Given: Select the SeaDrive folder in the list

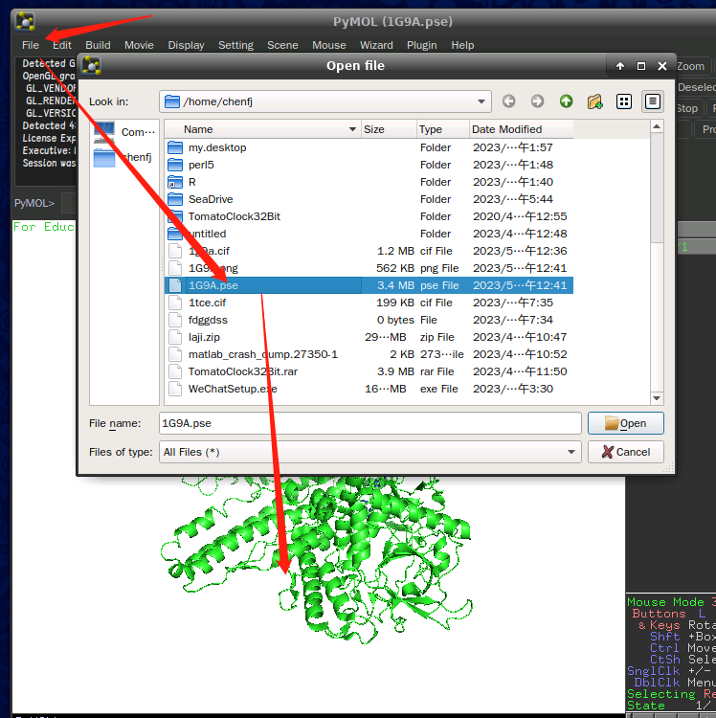Looking at the screenshot, I should point(369,199).
